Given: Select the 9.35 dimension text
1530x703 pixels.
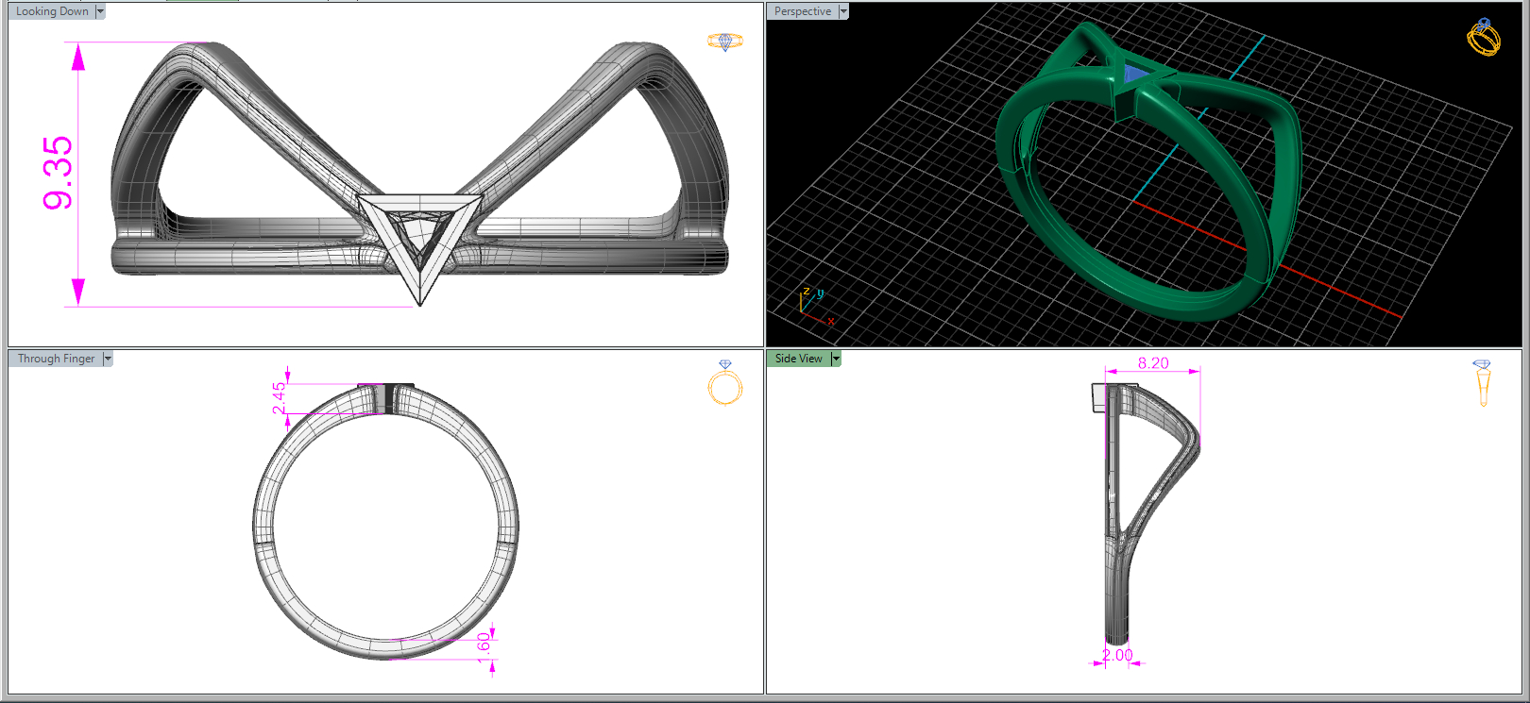Looking at the screenshot, I should pos(58,173).
